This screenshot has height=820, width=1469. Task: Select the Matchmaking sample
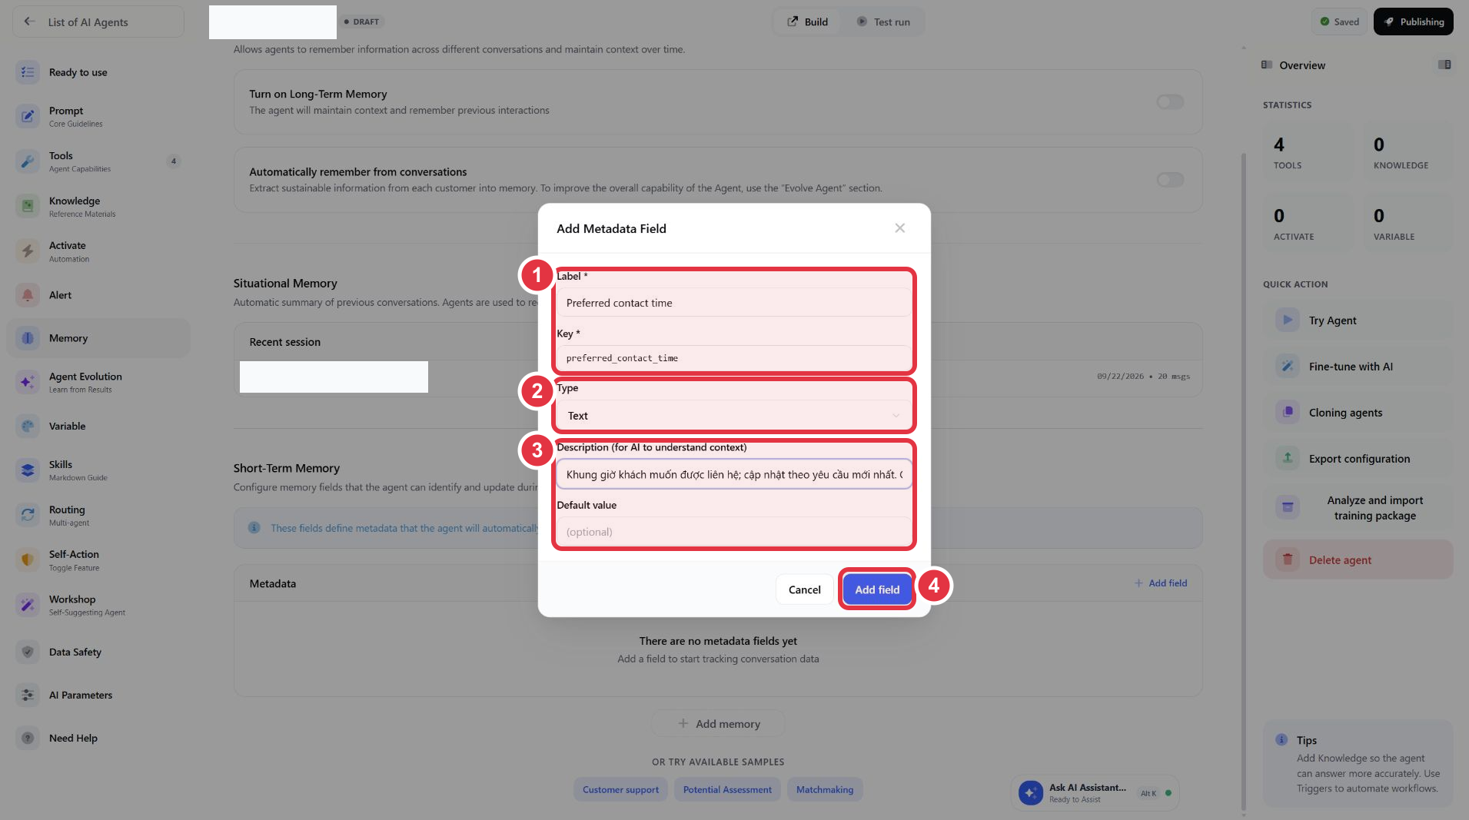(x=825, y=789)
